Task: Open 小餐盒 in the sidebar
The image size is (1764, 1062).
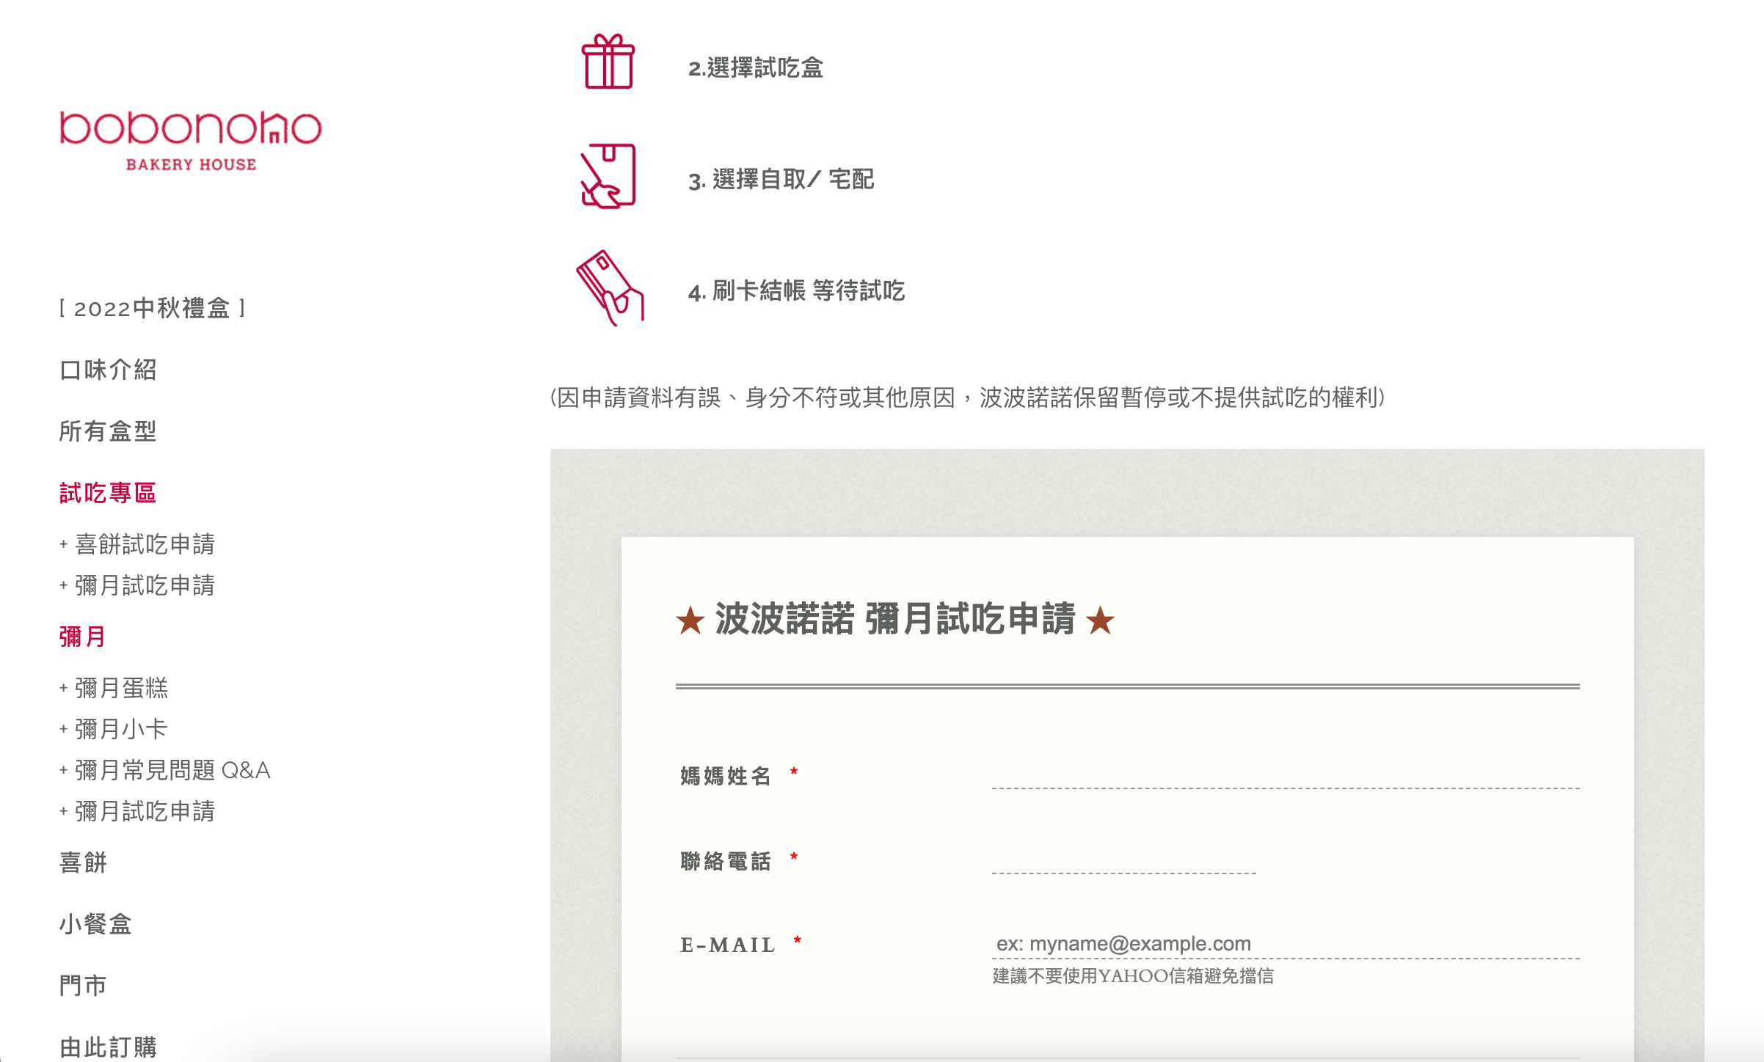Action: tap(95, 924)
